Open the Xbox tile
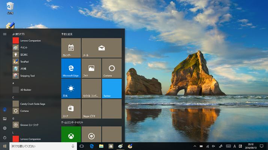Viewport: 268px width, 150px height. pos(71,135)
